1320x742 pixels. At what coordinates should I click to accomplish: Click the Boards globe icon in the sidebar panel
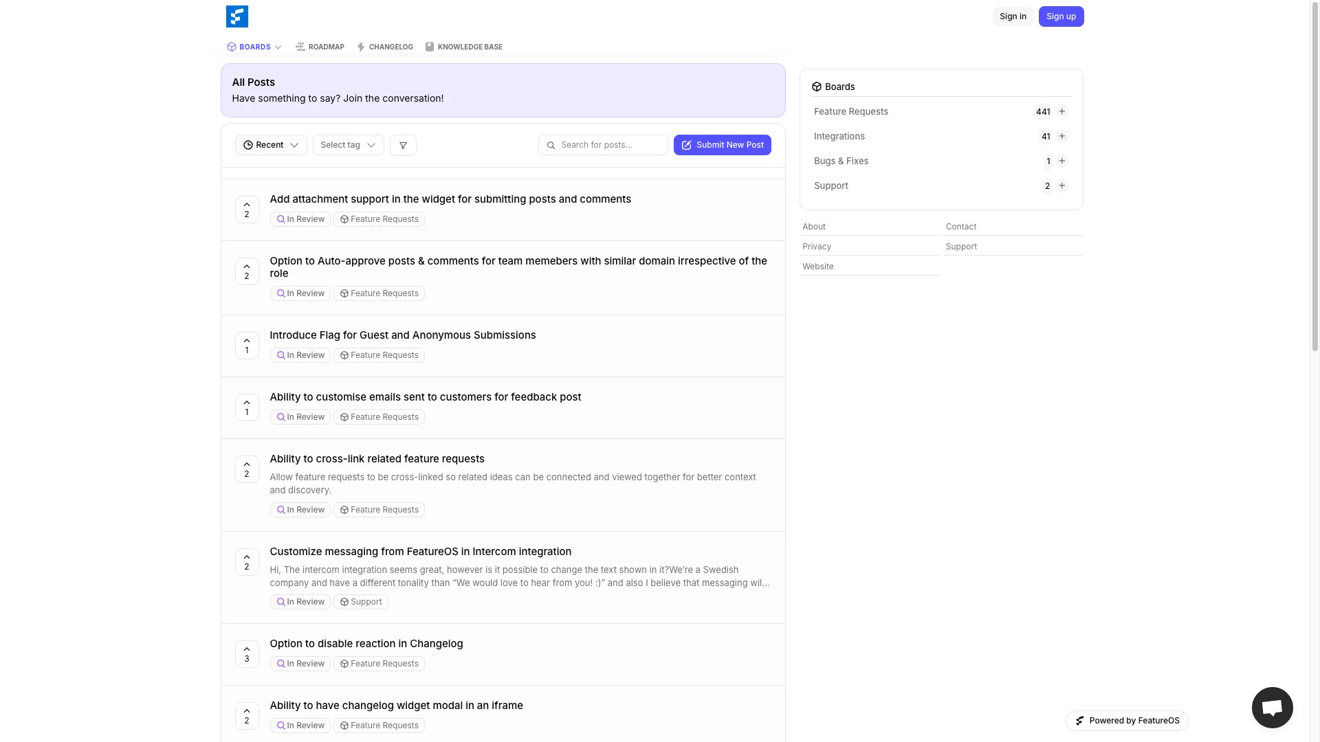tap(816, 87)
